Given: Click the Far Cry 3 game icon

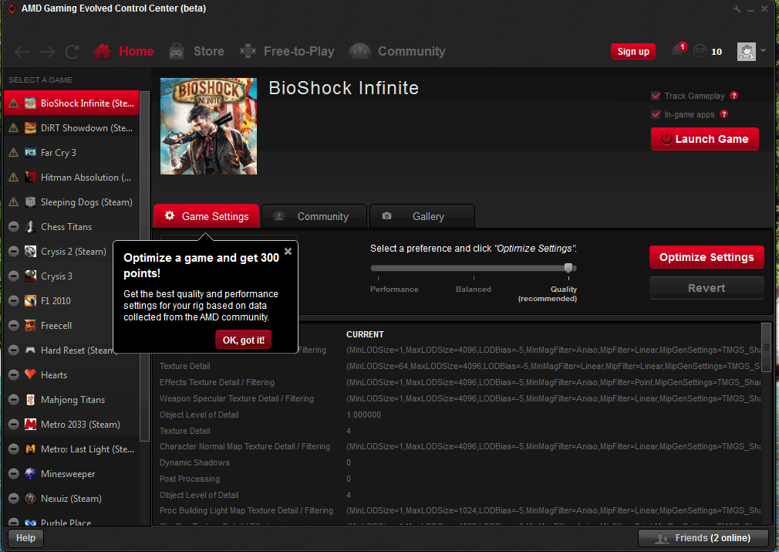Looking at the screenshot, I should (x=30, y=153).
